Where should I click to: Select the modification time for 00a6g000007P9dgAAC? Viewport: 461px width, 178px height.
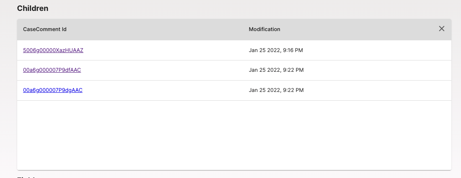click(x=276, y=90)
